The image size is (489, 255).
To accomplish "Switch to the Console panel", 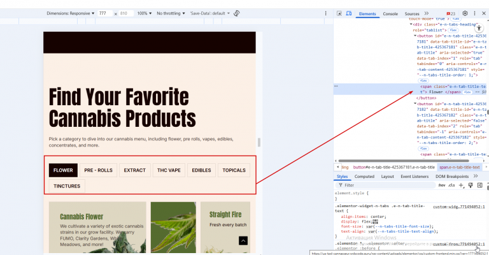I will tap(390, 14).
